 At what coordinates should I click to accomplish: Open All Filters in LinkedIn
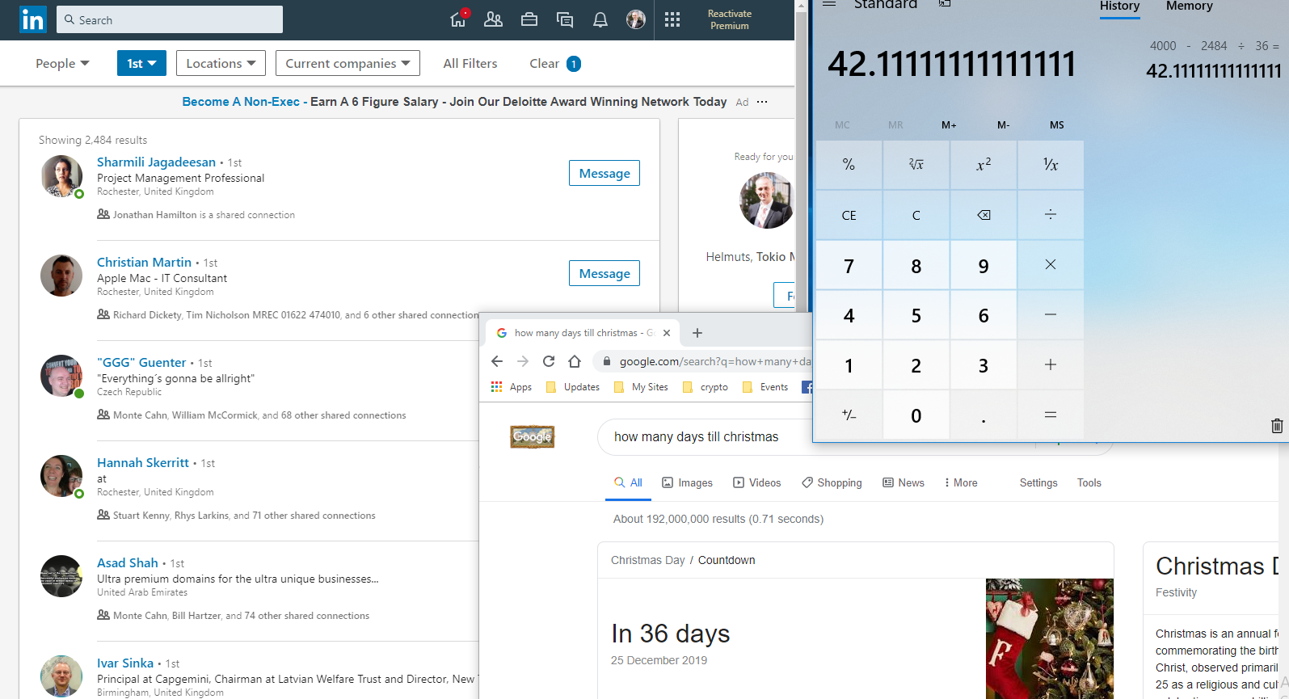click(470, 63)
